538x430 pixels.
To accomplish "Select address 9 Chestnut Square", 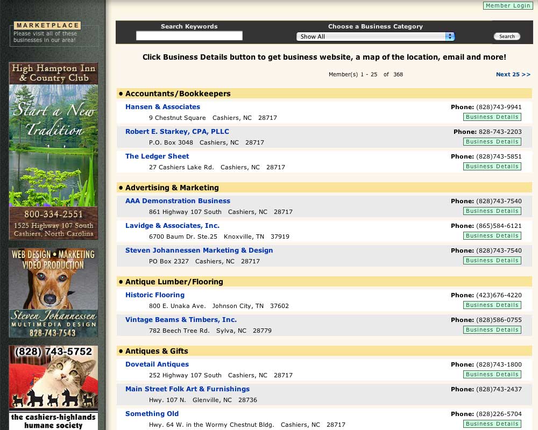I will (x=178, y=118).
